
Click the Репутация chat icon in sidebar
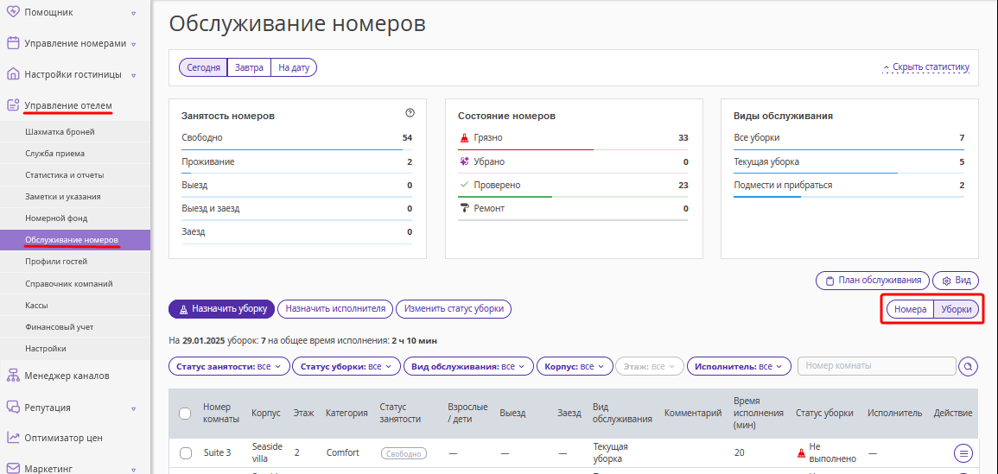point(13,408)
